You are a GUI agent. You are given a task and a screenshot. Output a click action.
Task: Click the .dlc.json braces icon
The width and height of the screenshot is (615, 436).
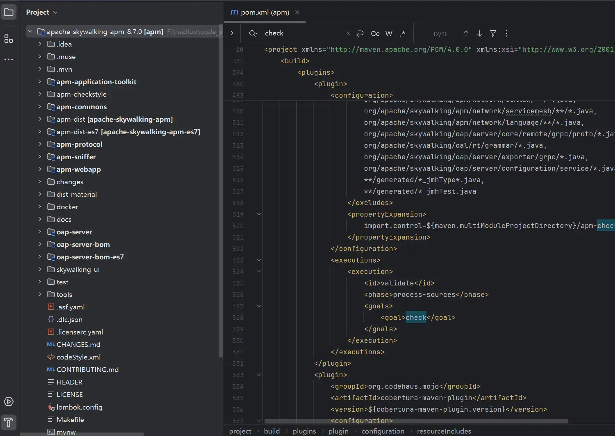[x=51, y=319]
